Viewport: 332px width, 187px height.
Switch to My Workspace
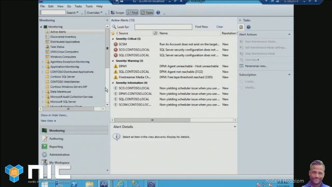pos(74,163)
